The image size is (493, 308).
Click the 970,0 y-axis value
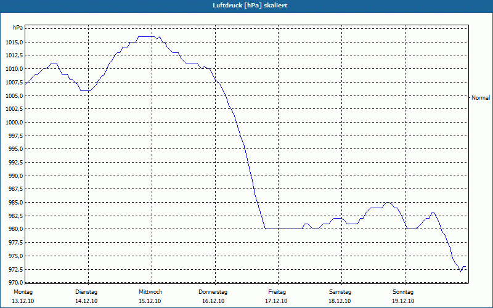[16, 282]
